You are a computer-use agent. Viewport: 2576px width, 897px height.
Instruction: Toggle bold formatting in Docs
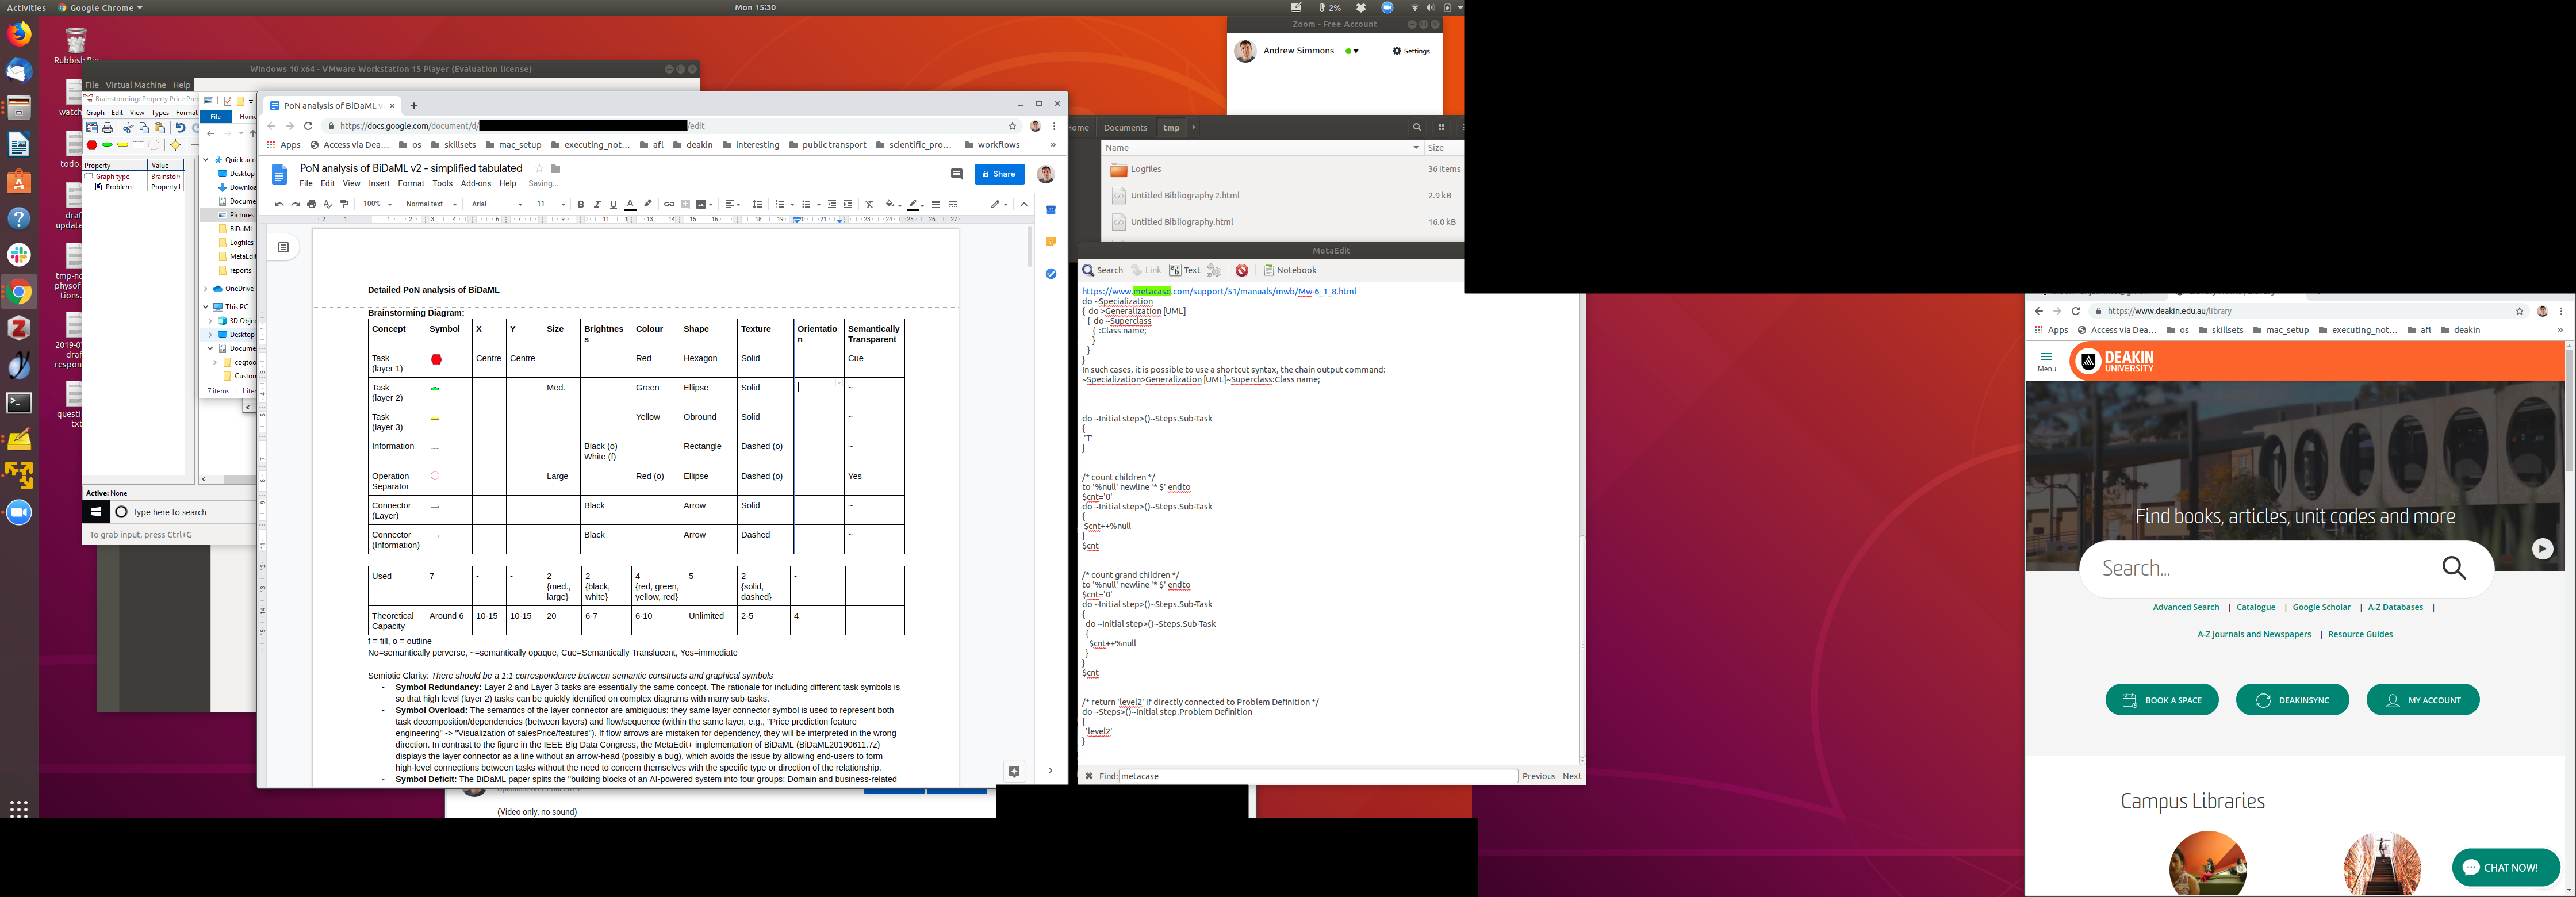click(x=581, y=204)
